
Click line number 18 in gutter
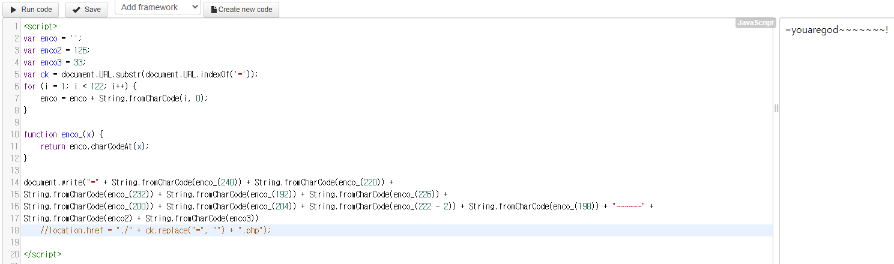click(14, 230)
